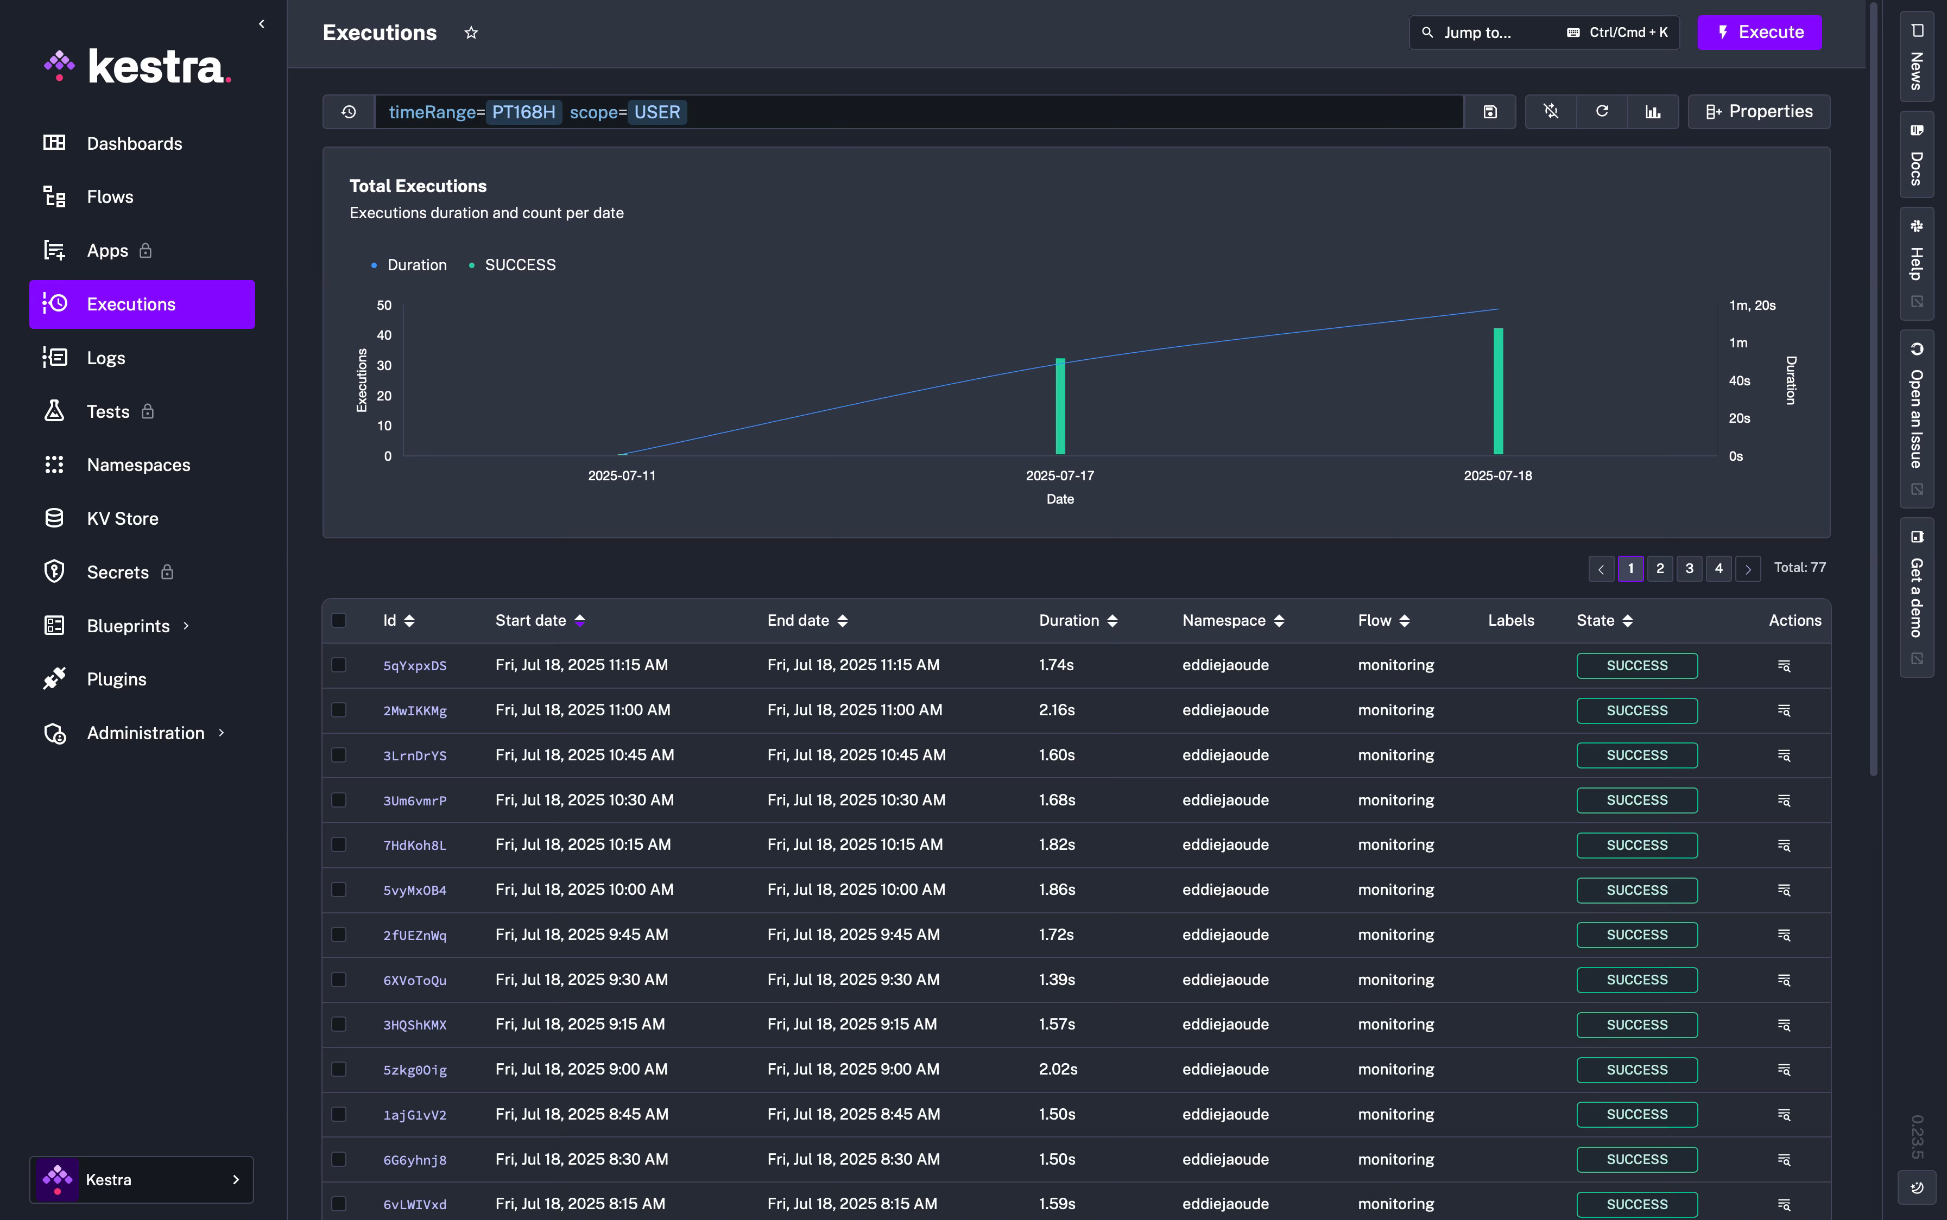Open execution link 3LrnDrYS
The width and height of the screenshot is (1947, 1220).
tap(414, 756)
